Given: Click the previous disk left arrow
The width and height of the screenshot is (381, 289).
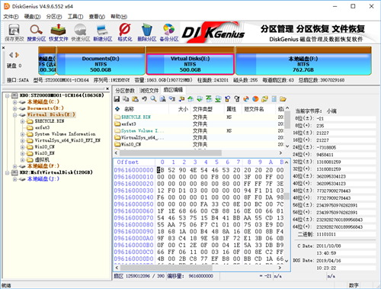Looking at the screenshot, I should 11,55.
